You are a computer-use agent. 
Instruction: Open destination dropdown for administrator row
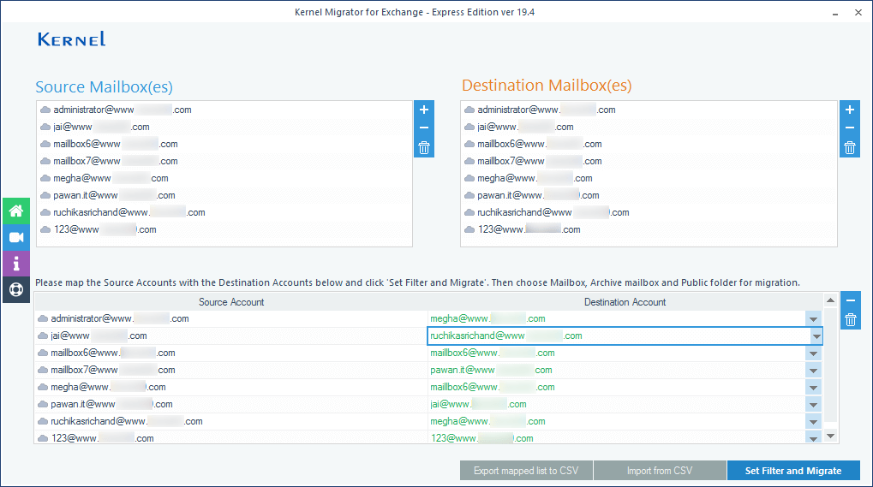(x=813, y=318)
